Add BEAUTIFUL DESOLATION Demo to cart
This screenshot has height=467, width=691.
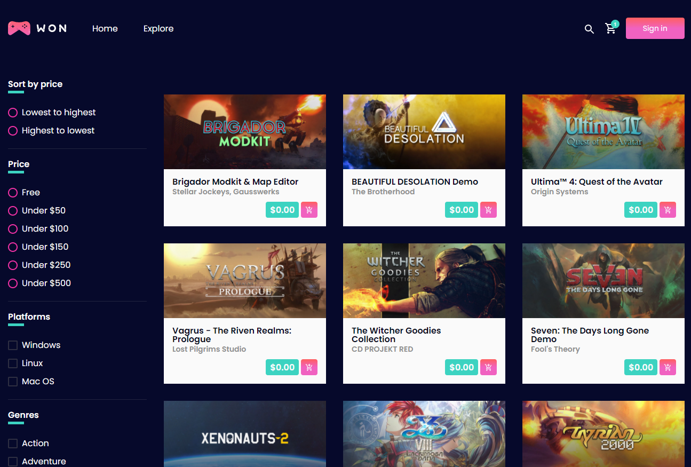click(x=488, y=210)
